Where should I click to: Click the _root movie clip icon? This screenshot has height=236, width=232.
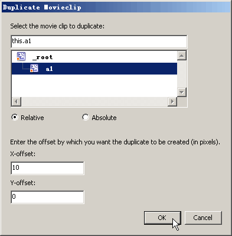tap(21, 56)
